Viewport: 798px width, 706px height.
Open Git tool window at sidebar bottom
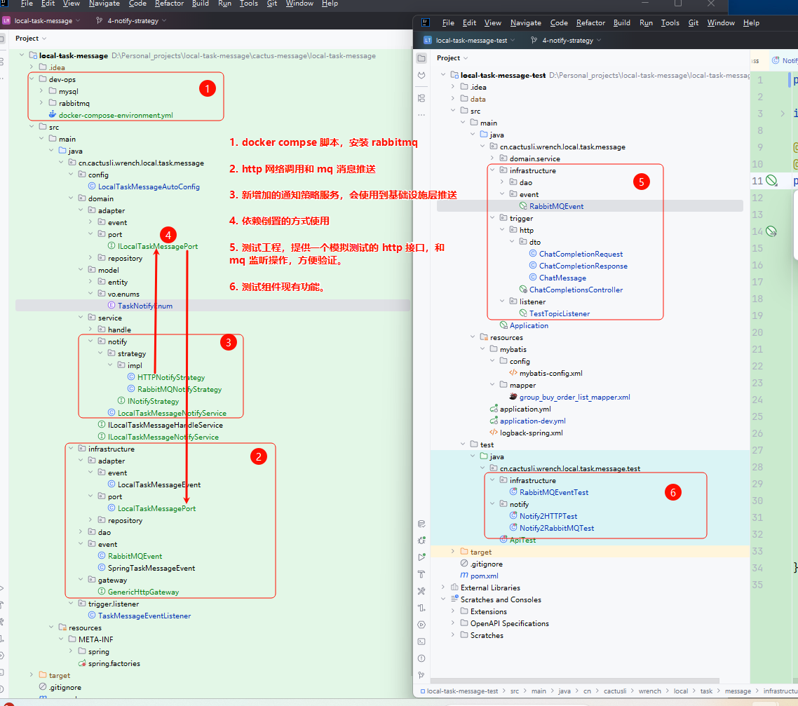tap(421, 675)
